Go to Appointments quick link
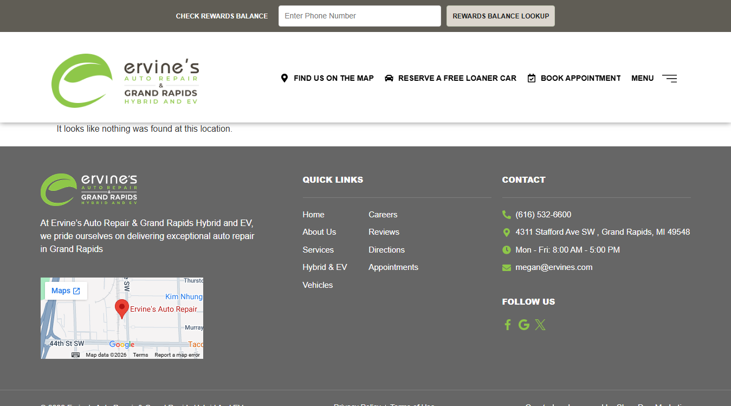 click(393, 267)
